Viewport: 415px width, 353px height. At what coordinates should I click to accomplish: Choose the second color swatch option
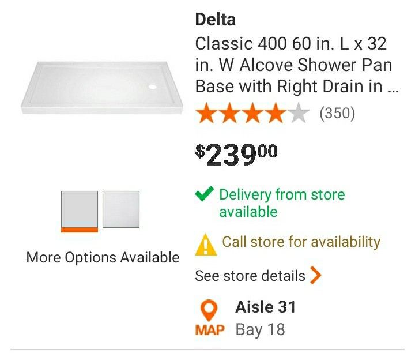[x=121, y=209]
